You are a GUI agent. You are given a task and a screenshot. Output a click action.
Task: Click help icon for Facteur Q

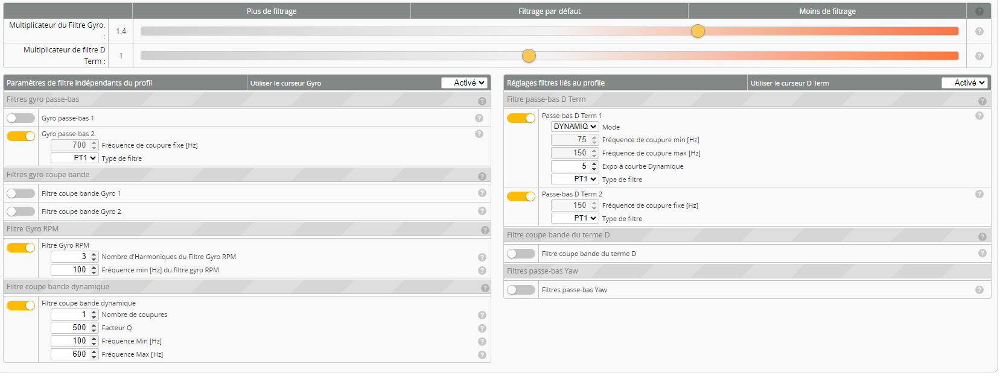[482, 328]
